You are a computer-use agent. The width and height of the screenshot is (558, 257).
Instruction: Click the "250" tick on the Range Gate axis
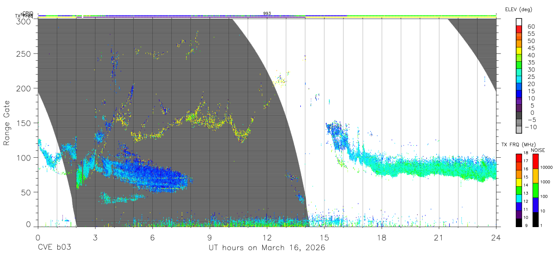pos(24,53)
